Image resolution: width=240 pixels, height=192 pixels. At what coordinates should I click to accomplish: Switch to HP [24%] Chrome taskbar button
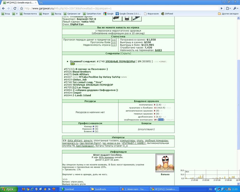tap(164, 189)
